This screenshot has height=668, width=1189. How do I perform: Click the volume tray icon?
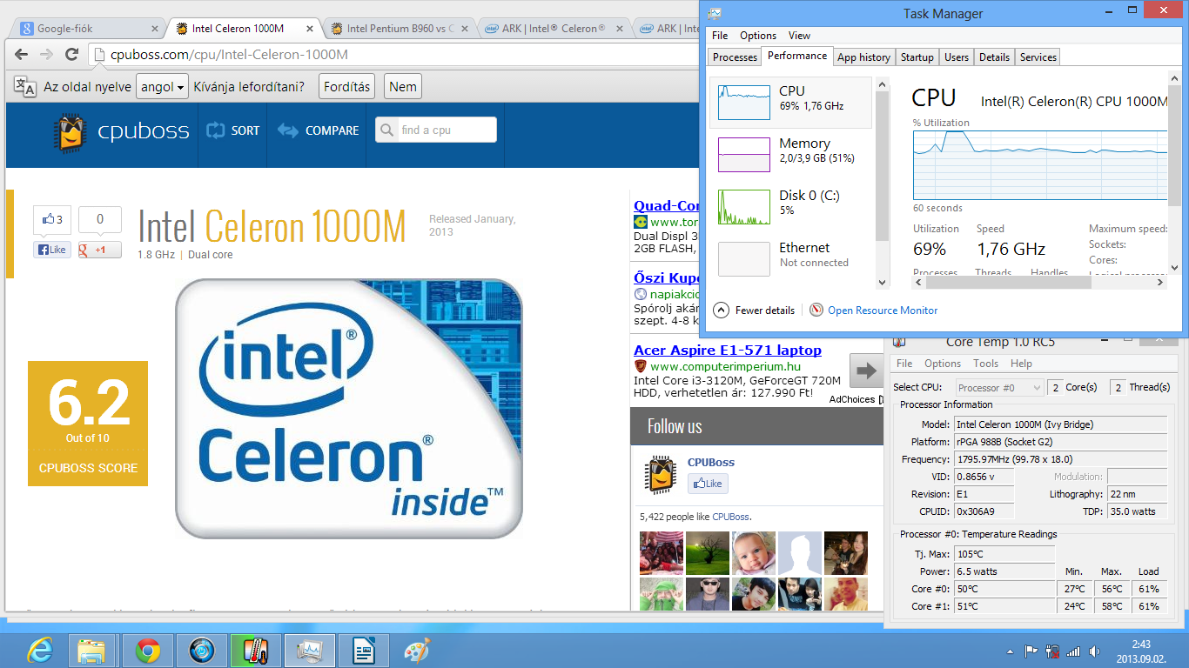1094,651
